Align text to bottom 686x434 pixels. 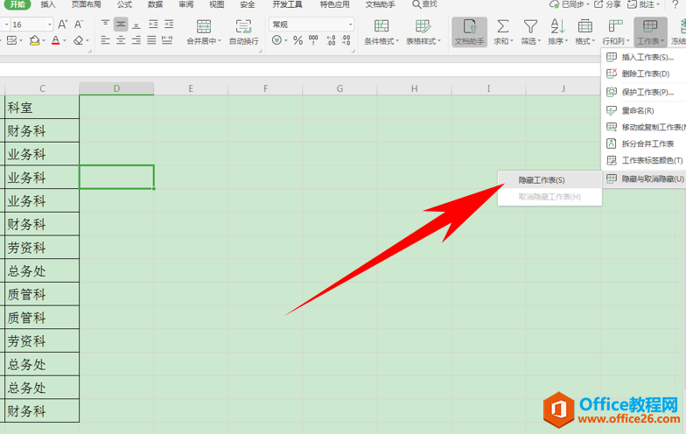(x=136, y=24)
